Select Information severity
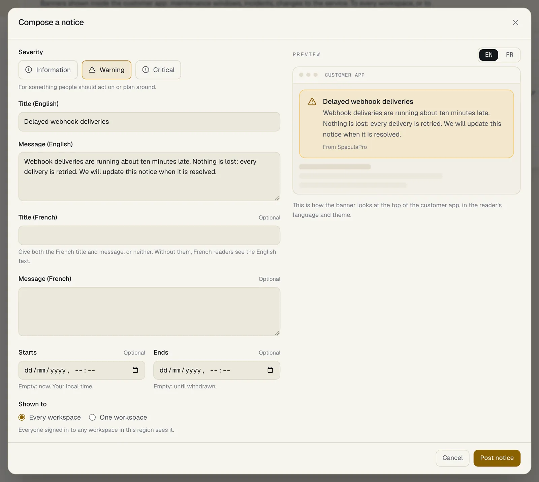 click(48, 70)
